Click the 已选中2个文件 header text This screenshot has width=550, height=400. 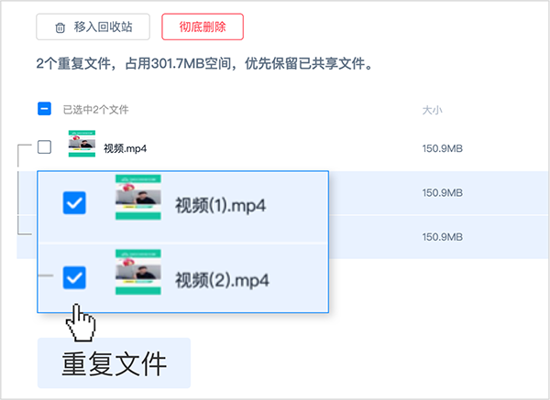tap(96, 110)
